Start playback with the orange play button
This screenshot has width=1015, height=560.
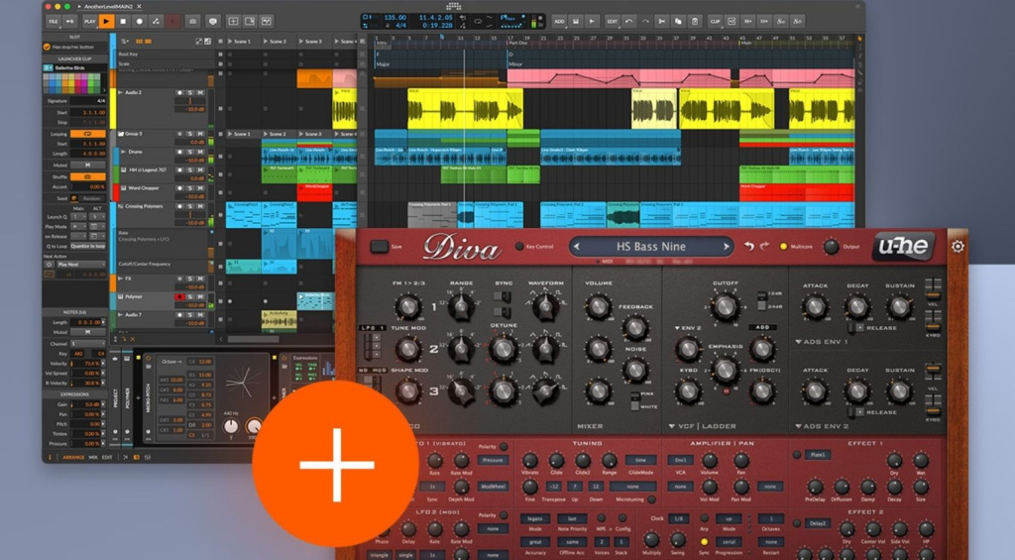107,22
